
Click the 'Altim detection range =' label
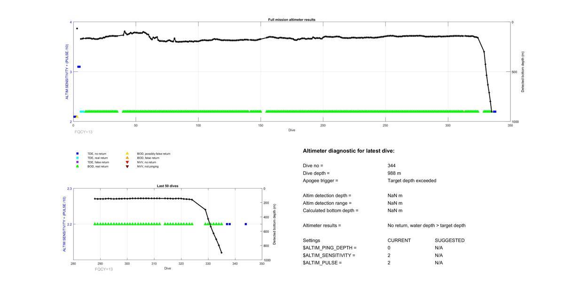[x=327, y=203]
